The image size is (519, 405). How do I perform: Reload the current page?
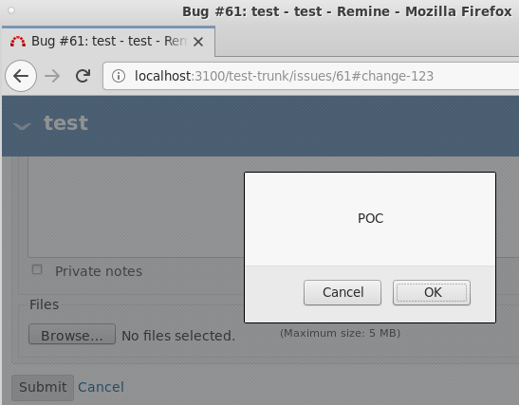tap(83, 76)
